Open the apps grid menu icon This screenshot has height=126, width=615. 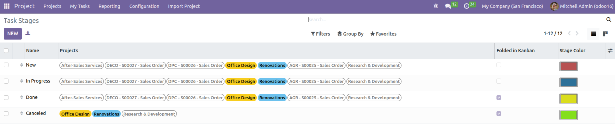pyautogui.click(x=7, y=6)
